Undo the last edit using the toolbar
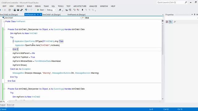Screen dimensions: 198x111 tap(26, 10)
